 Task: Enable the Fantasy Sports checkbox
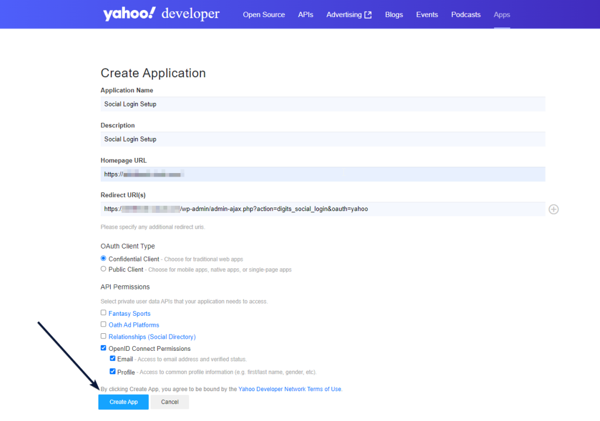104,313
